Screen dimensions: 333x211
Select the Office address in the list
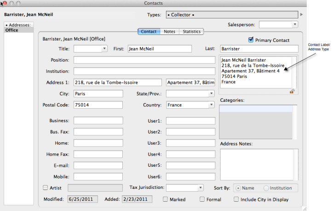(12, 30)
